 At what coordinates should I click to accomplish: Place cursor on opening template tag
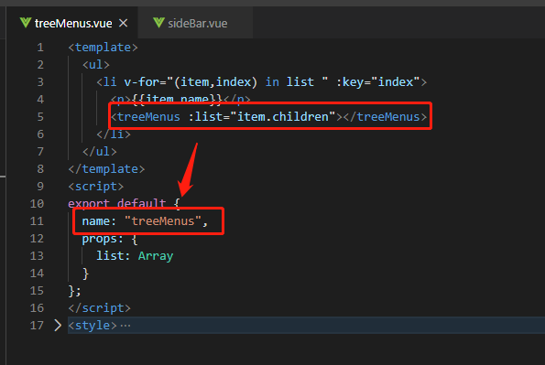pyautogui.click(x=103, y=48)
